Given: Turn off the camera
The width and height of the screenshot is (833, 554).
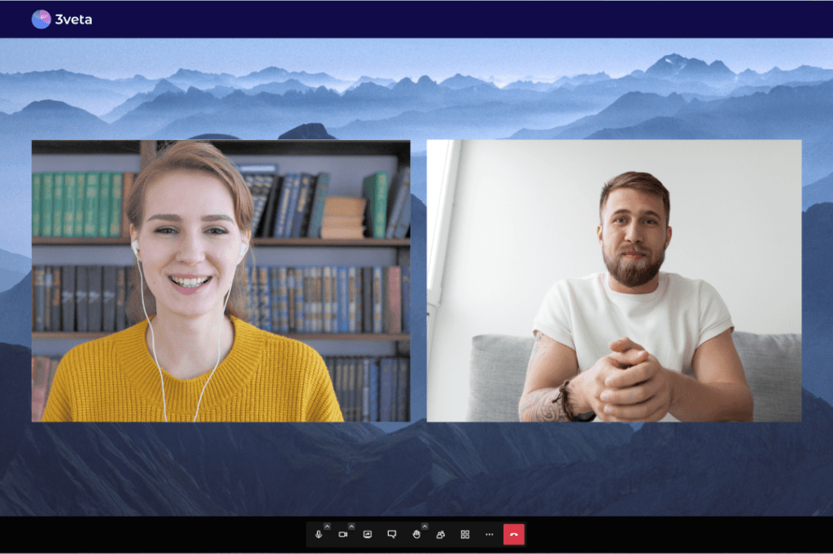Looking at the screenshot, I should click(x=343, y=534).
